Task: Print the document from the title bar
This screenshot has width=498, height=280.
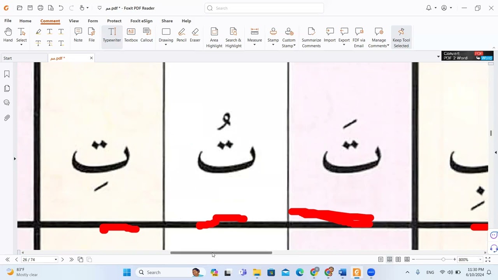Action: 40,8
